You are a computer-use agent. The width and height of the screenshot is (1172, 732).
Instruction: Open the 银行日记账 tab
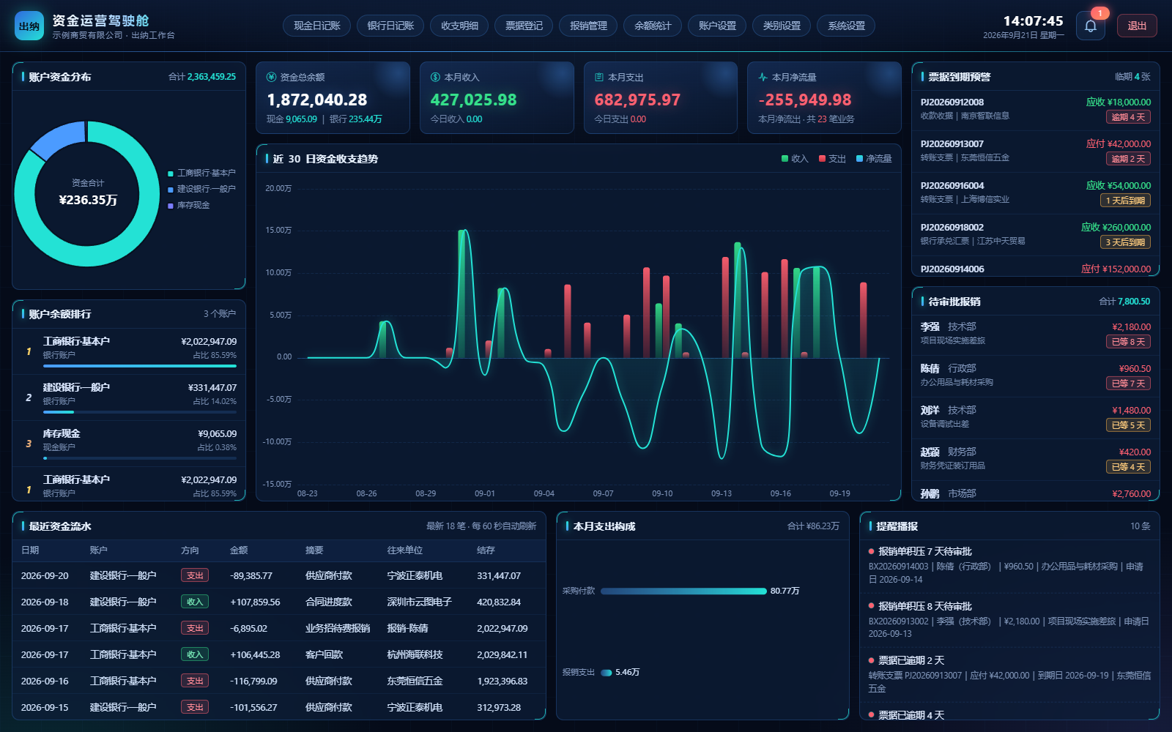(x=390, y=26)
